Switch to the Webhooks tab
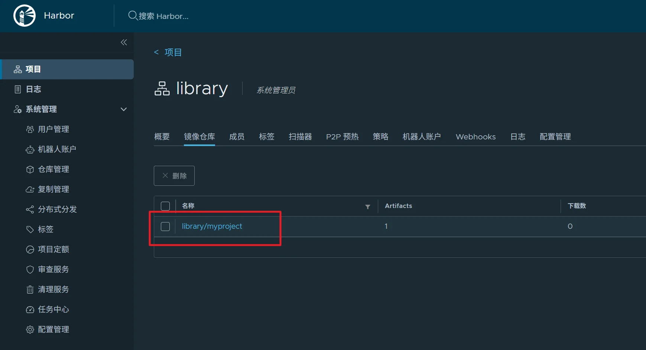This screenshot has width=646, height=350. [476, 137]
